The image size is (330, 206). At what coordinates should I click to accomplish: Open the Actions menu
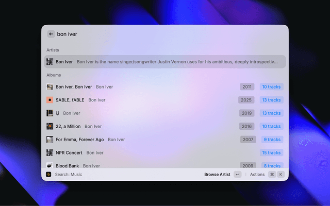click(x=257, y=175)
